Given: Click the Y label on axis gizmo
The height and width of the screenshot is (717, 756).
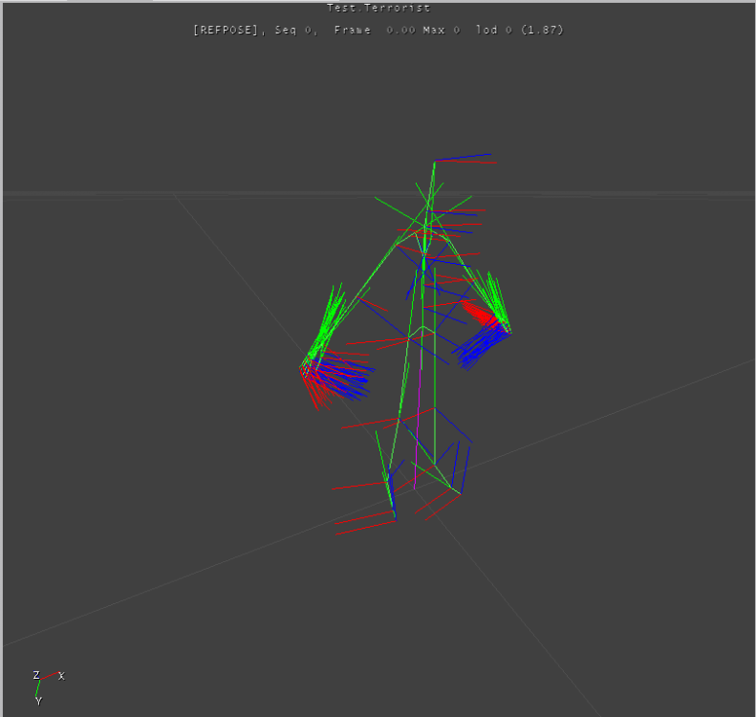Looking at the screenshot, I should (38, 701).
